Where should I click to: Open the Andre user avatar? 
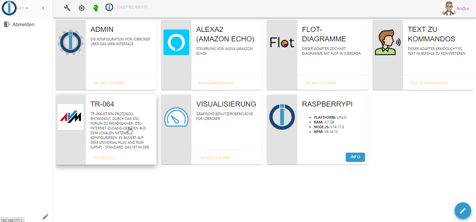click(x=448, y=8)
